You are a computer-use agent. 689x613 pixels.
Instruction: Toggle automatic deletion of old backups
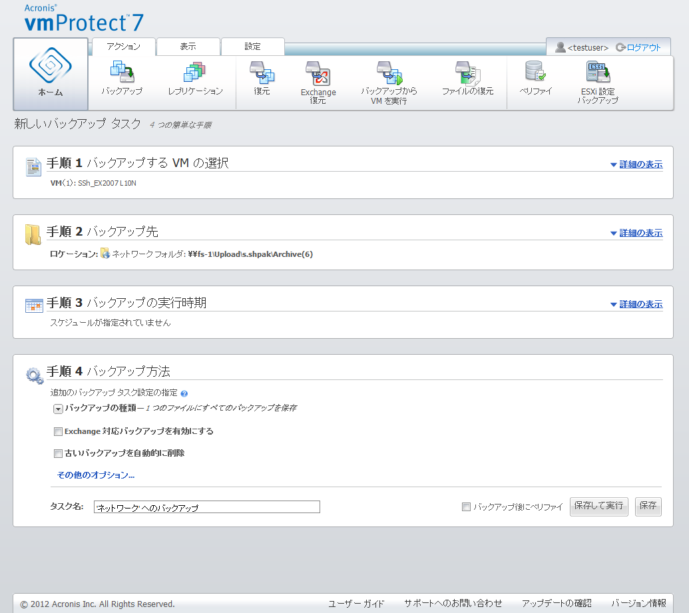[58, 453]
